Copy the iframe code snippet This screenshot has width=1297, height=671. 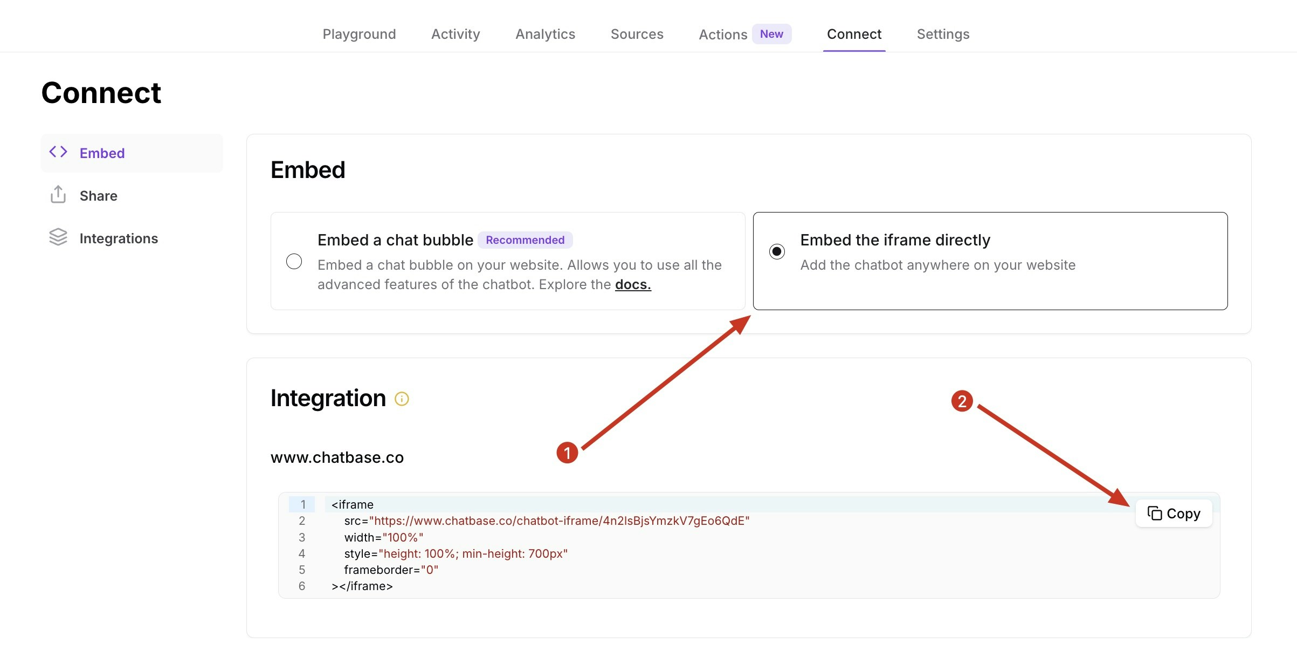point(1174,513)
